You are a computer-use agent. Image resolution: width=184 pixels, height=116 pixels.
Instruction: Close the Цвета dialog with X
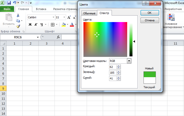point(155,3)
